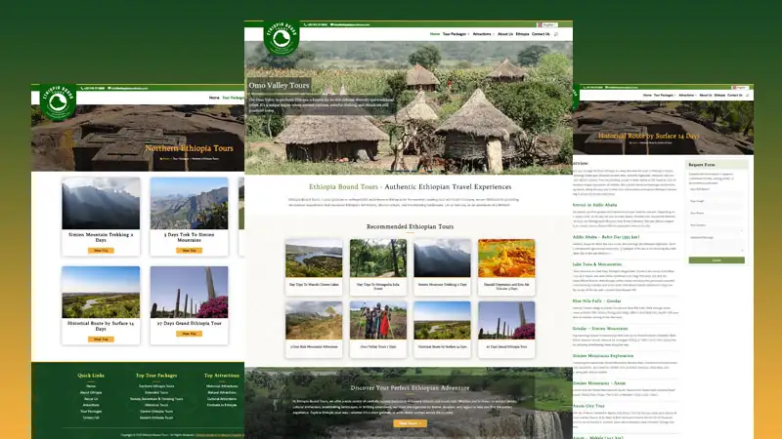Open the English language selector on the center page
The height and width of the screenshot is (439, 782).
coord(547,24)
